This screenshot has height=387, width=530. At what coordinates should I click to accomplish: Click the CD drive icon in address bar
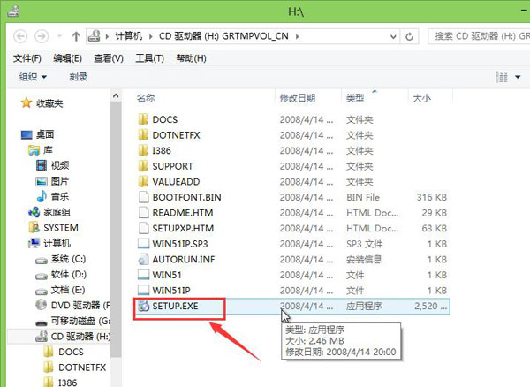(x=95, y=36)
